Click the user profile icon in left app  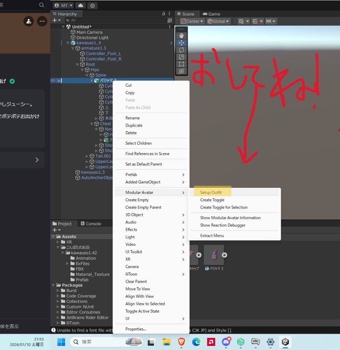coord(29,22)
